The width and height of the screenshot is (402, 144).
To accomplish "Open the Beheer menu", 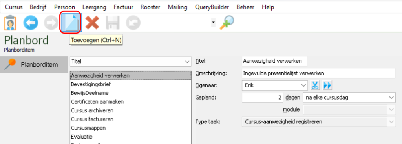I will pos(246,7).
